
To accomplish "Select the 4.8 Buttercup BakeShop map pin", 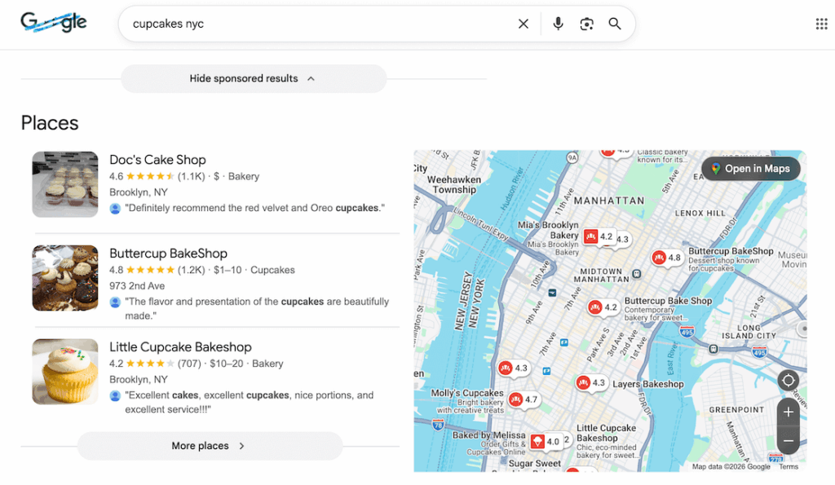I will point(660,258).
